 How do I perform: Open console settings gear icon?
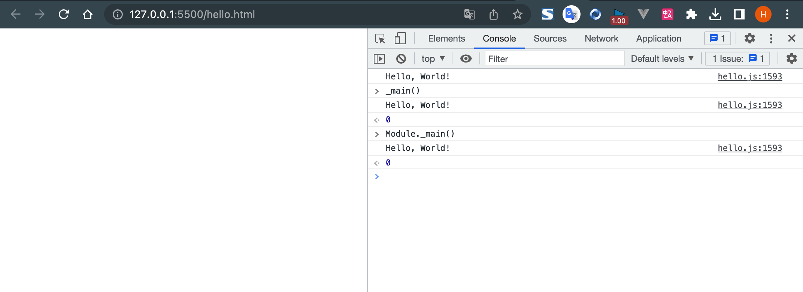tap(791, 59)
